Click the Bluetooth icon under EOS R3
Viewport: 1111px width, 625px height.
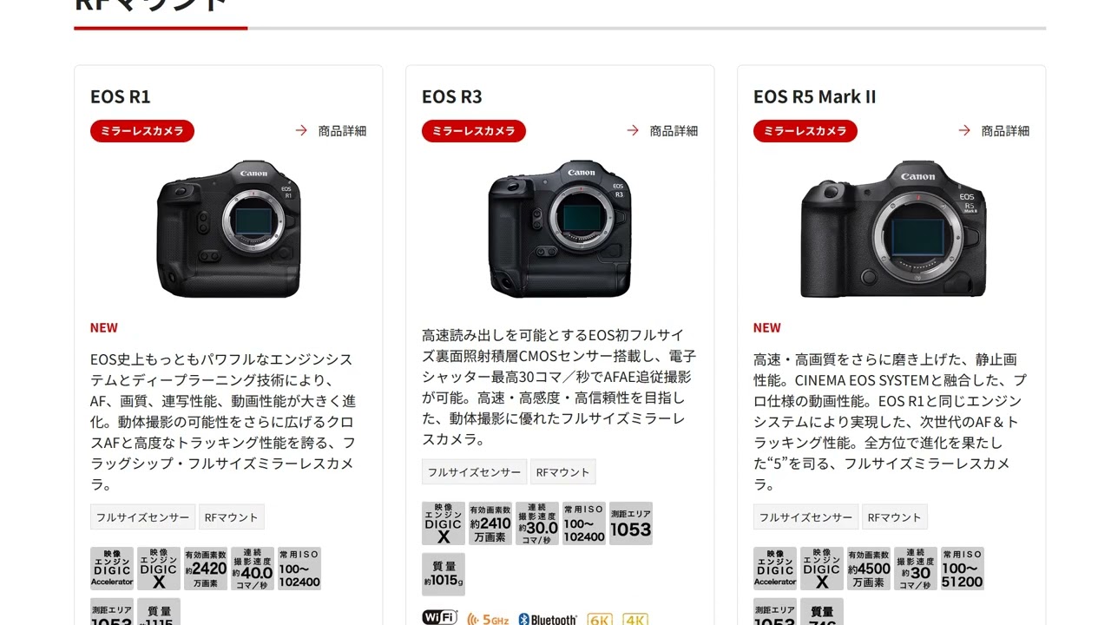coord(548,619)
